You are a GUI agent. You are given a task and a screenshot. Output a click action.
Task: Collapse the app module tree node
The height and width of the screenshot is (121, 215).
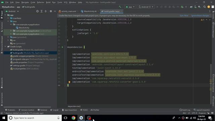click(5, 15)
